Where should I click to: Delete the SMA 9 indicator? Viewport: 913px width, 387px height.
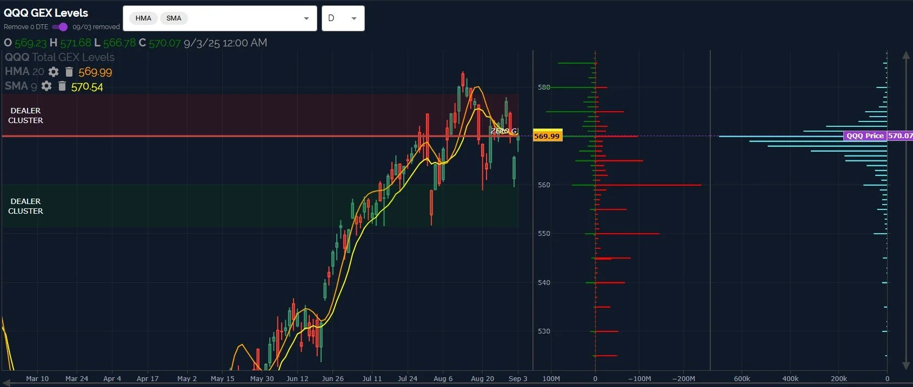tap(62, 86)
